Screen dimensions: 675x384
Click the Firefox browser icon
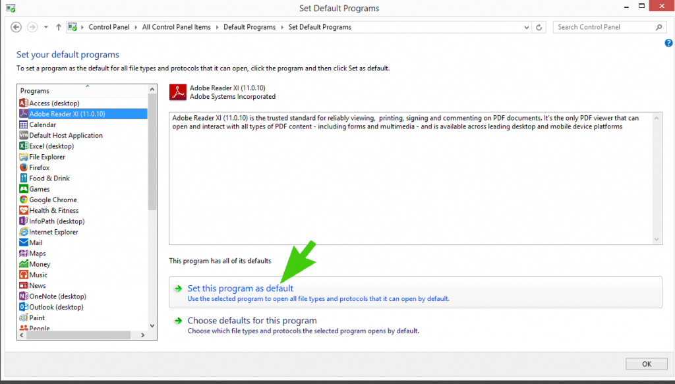(24, 168)
